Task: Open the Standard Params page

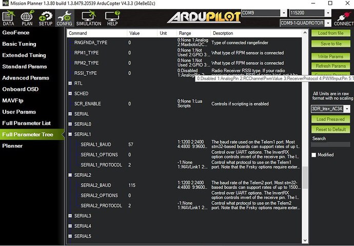Action: click(x=25, y=67)
